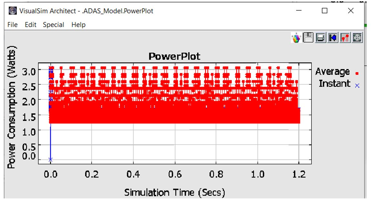Viewport: 371px width, 201px height.
Task: Open plot format via red markers icon
Action: (x=345, y=38)
